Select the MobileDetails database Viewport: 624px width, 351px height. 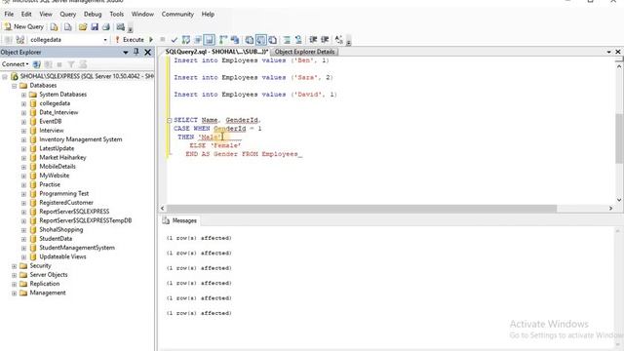tap(58, 167)
